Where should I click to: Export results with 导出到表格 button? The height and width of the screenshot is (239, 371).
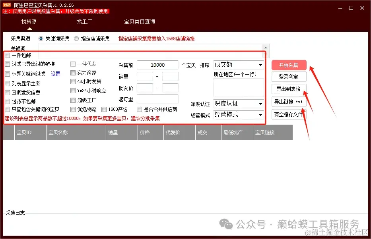point(289,89)
